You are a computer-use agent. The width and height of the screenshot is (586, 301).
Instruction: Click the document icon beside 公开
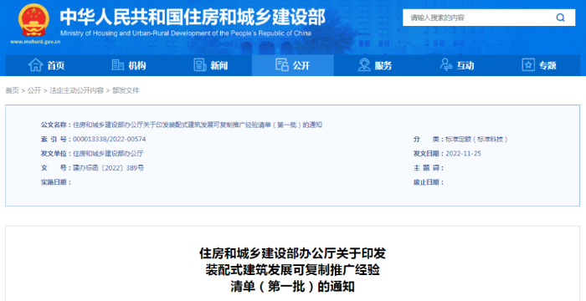click(282, 65)
